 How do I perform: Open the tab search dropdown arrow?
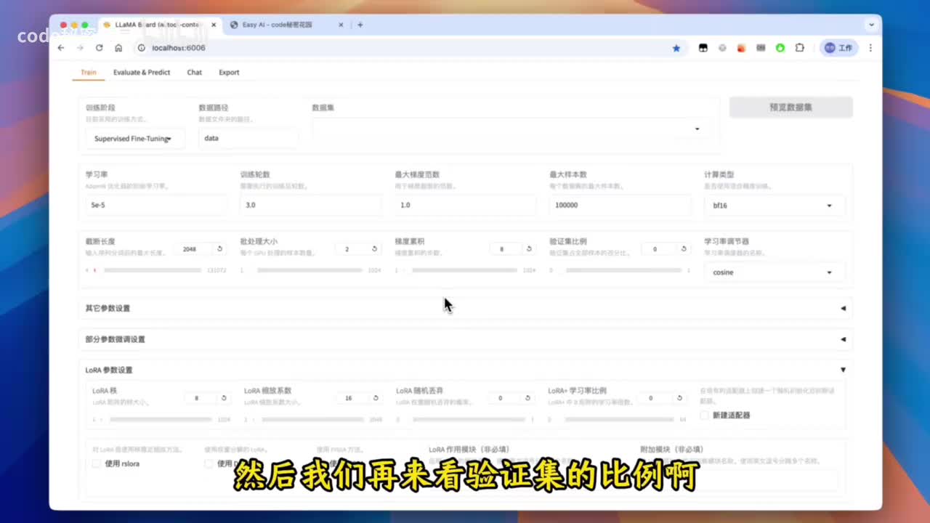click(871, 25)
